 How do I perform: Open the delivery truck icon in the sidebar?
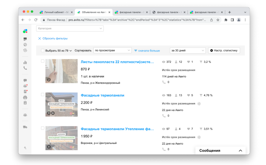click(x=25, y=127)
